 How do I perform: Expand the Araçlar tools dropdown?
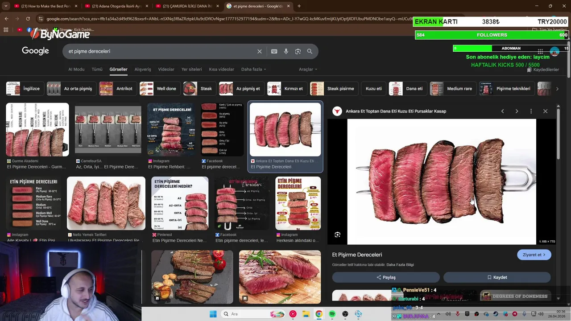point(308,70)
